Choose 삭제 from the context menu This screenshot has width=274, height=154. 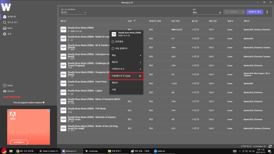[126, 90]
